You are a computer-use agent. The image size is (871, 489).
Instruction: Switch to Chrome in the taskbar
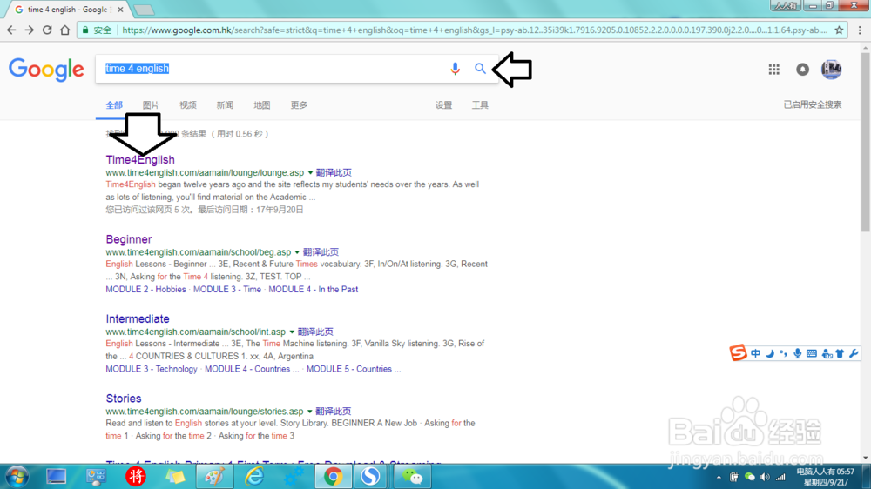[334, 476]
